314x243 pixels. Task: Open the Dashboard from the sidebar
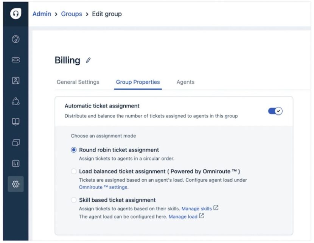pos(15,40)
